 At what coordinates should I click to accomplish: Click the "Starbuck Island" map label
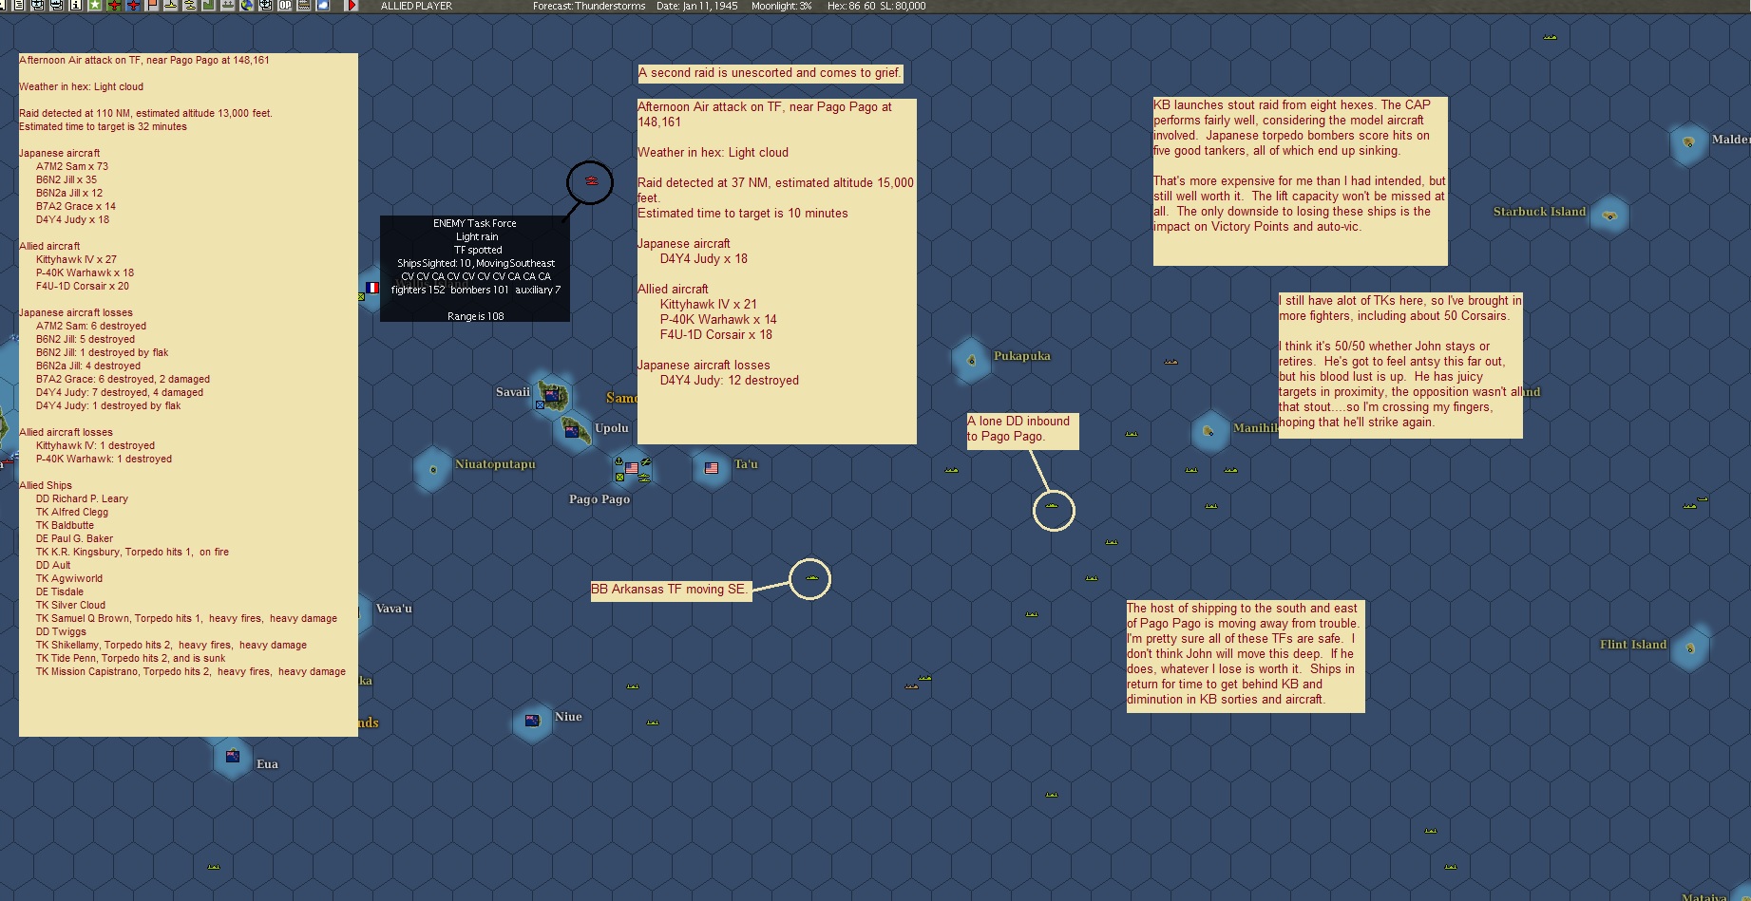point(1539,212)
